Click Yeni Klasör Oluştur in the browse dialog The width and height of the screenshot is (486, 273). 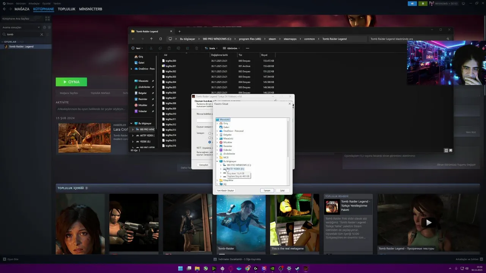(225, 190)
